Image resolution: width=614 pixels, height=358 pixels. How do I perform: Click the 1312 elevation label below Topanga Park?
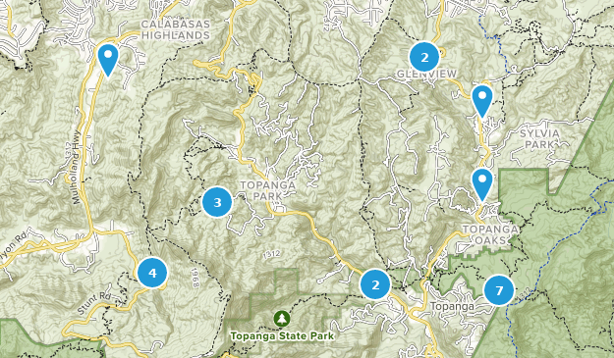272,254
